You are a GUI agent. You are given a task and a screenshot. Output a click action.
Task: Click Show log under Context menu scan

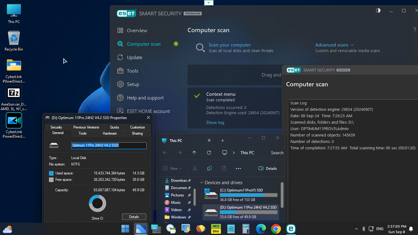click(x=215, y=122)
